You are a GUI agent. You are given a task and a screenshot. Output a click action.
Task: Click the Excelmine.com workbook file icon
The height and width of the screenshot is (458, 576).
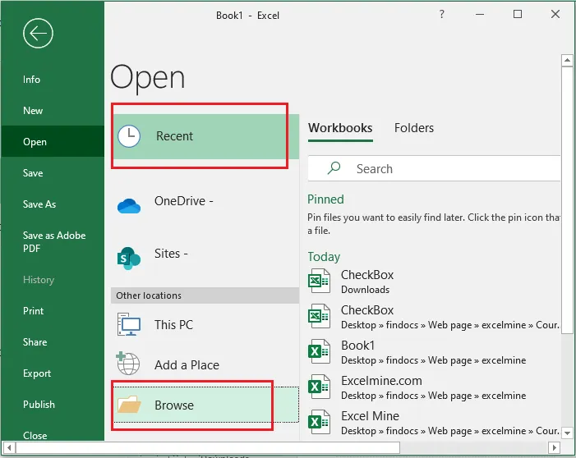[x=319, y=387]
